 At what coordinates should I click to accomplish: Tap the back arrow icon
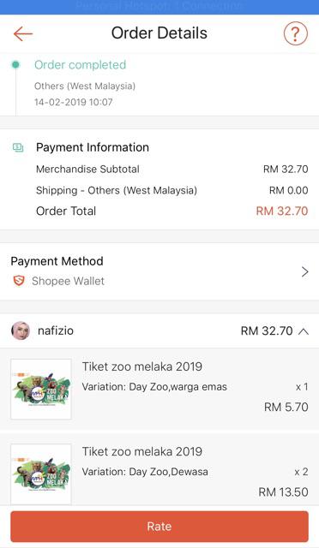(23, 34)
